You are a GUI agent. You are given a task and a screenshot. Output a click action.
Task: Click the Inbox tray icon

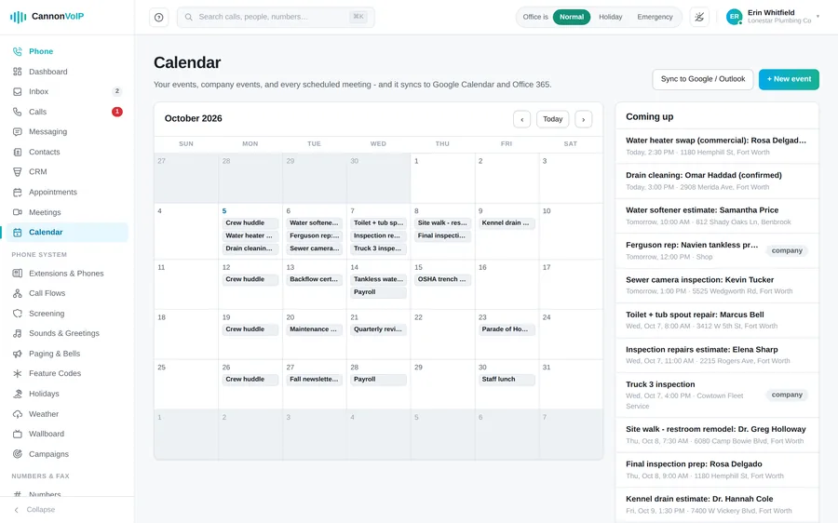click(x=18, y=91)
